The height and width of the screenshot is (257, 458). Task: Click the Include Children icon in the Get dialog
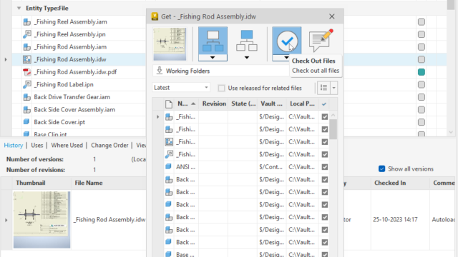click(x=213, y=41)
